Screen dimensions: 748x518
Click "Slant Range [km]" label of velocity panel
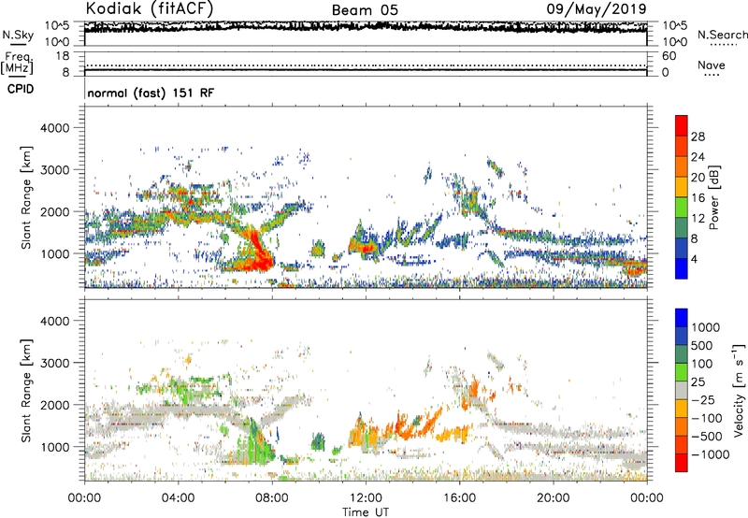(26, 390)
